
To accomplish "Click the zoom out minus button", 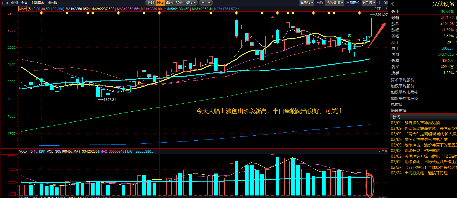I will [209, 3].
